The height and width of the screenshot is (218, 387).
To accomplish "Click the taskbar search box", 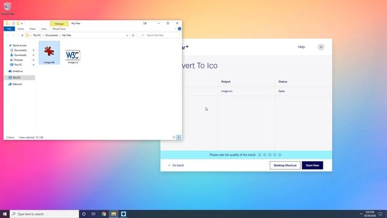I will pos(44,214).
